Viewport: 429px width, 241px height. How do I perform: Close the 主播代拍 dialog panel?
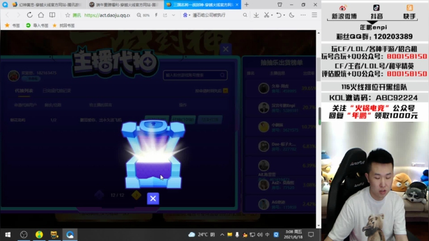point(225,50)
